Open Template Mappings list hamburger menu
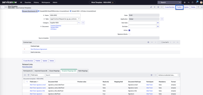The image size is (203, 95). click(25, 75)
